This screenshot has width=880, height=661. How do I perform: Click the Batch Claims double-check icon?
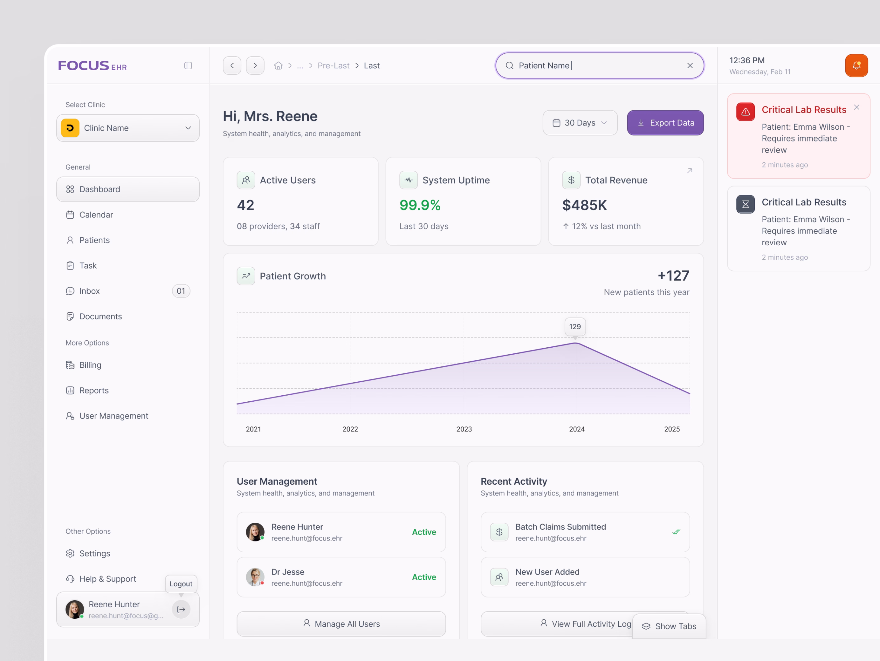(676, 532)
